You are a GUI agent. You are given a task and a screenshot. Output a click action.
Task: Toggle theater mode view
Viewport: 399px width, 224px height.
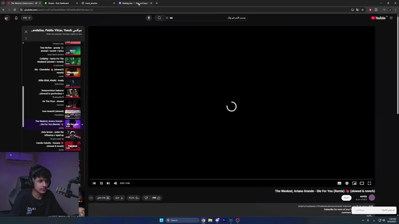[362, 183]
